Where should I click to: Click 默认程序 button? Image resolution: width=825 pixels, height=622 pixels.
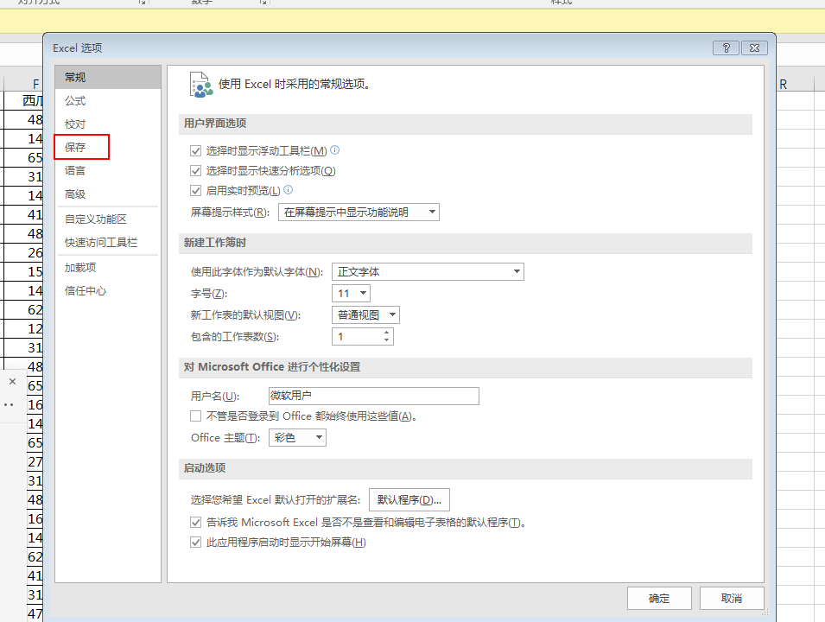click(409, 500)
